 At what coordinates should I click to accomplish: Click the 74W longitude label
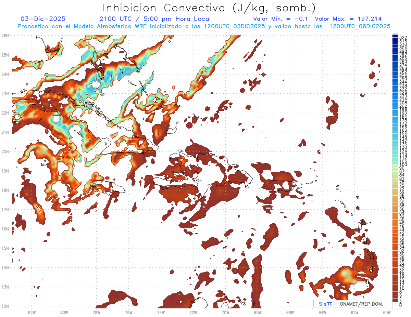tap(161, 312)
